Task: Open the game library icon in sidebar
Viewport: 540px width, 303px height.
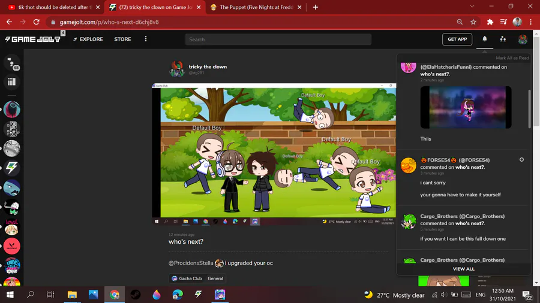Action: [x=12, y=82]
